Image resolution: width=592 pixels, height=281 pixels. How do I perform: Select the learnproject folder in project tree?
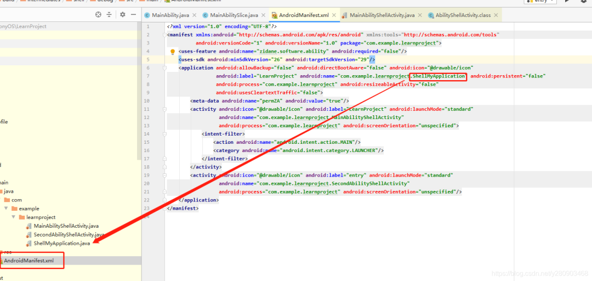click(x=41, y=217)
